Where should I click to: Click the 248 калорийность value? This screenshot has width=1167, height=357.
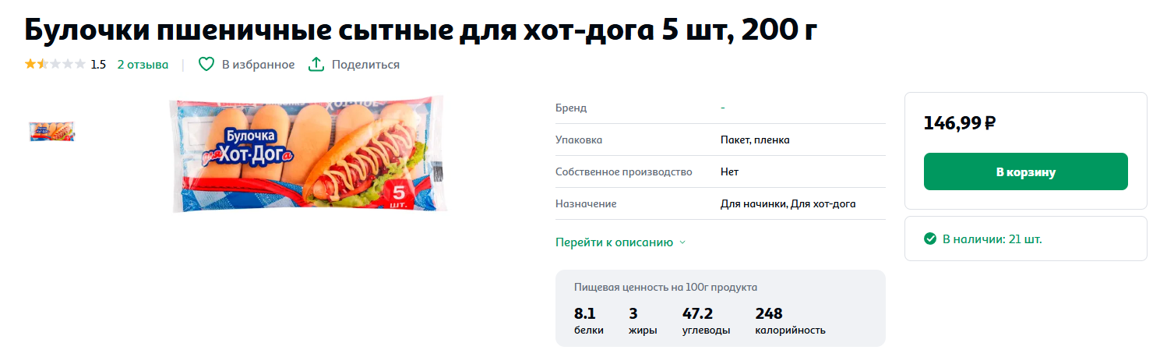point(768,314)
